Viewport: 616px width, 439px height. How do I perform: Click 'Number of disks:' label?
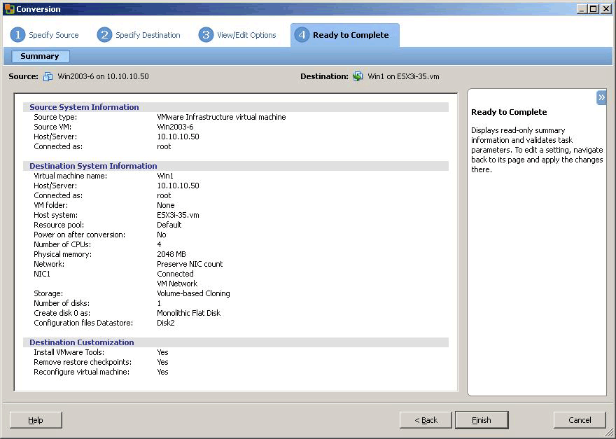pos(62,303)
